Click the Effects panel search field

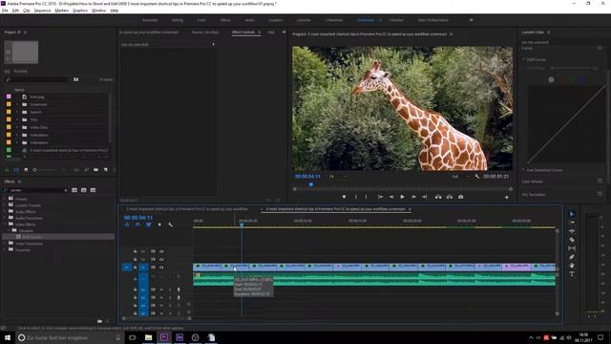click(x=35, y=190)
